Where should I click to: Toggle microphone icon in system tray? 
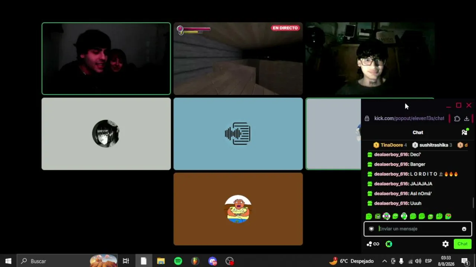click(401, 261)
